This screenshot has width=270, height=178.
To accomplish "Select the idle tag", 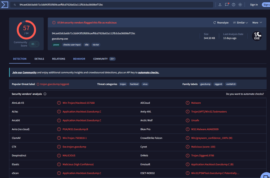I will point(87,45).
